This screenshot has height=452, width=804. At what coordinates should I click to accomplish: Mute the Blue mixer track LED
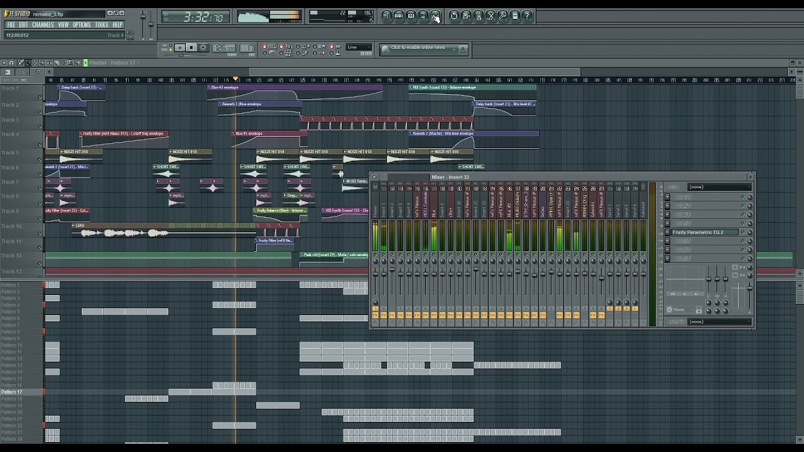[x=434, y=254]
